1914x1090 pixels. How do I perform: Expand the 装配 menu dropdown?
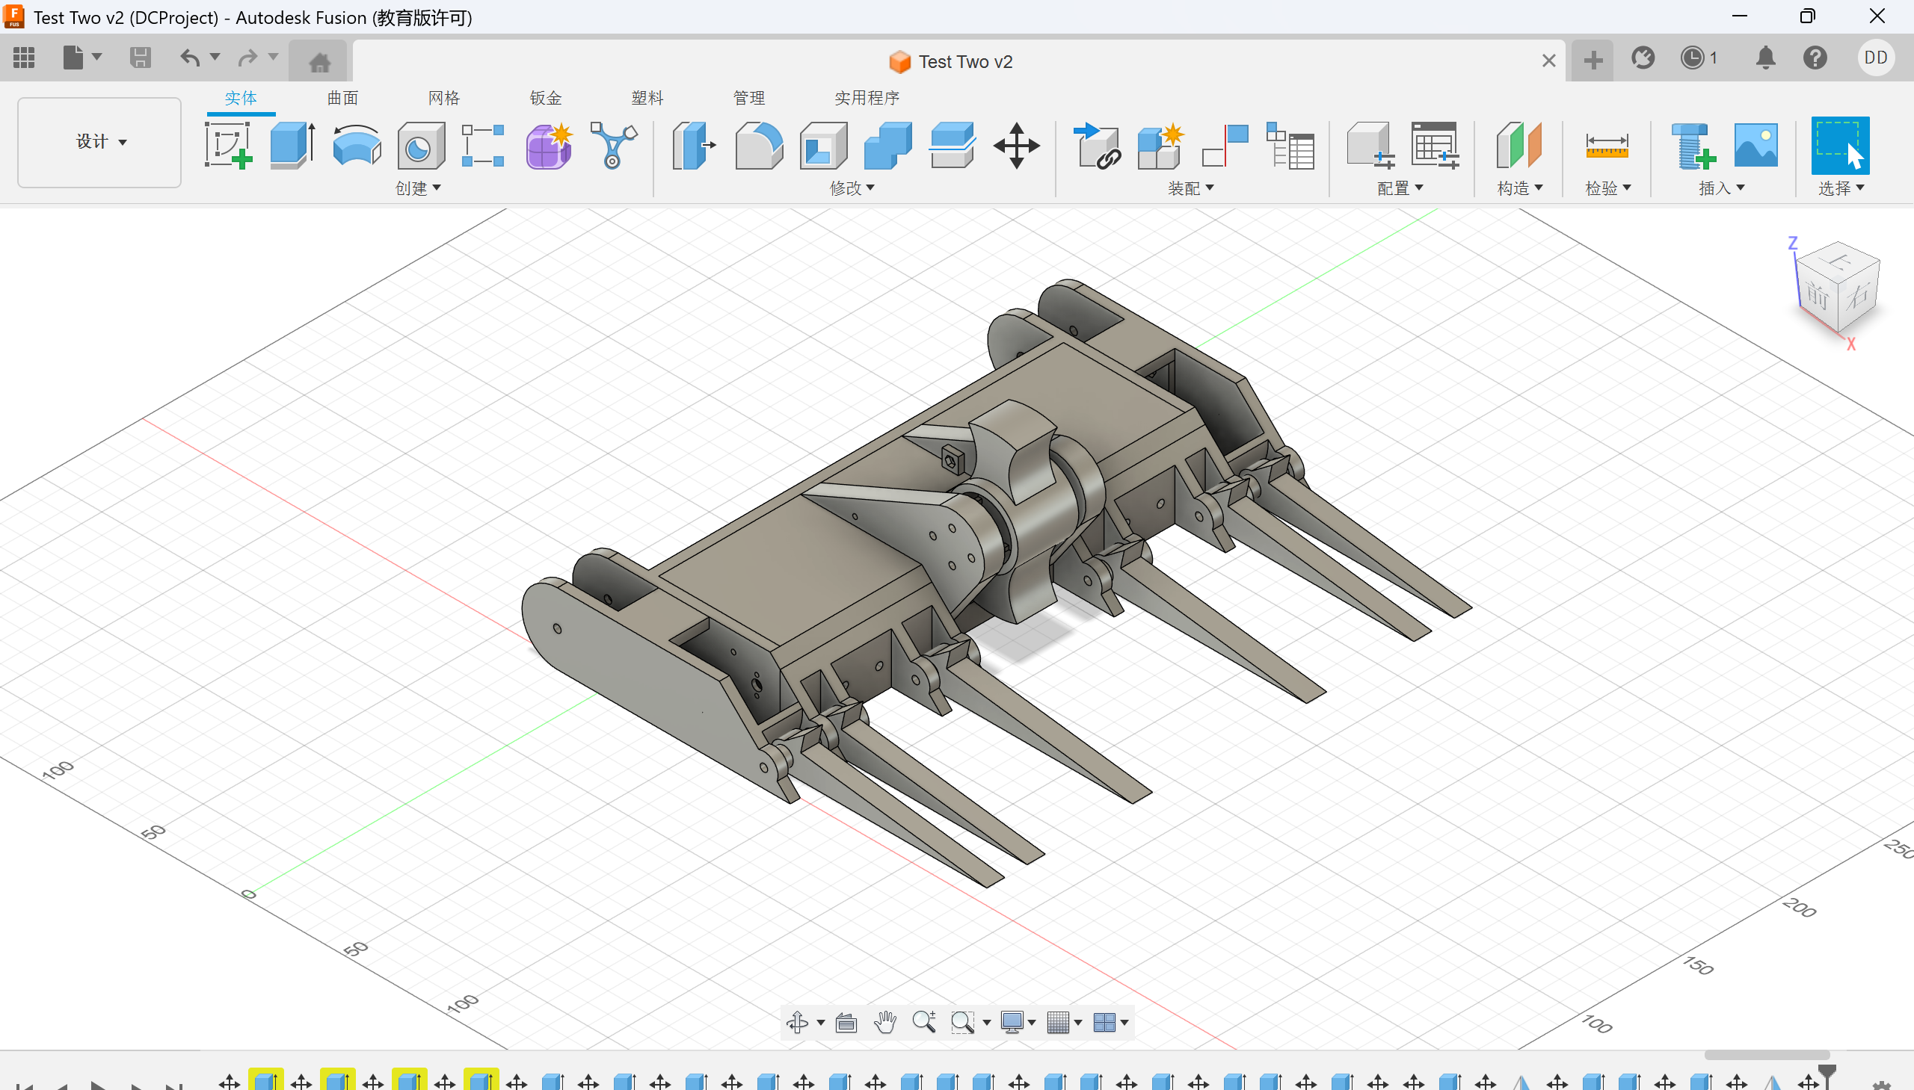1190,188
